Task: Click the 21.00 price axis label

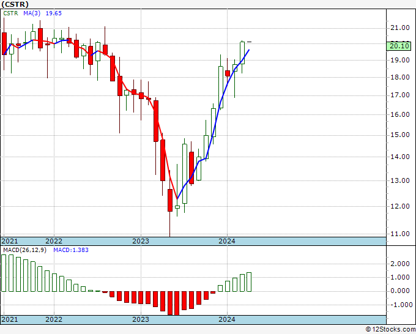Action: pos(399,28)
